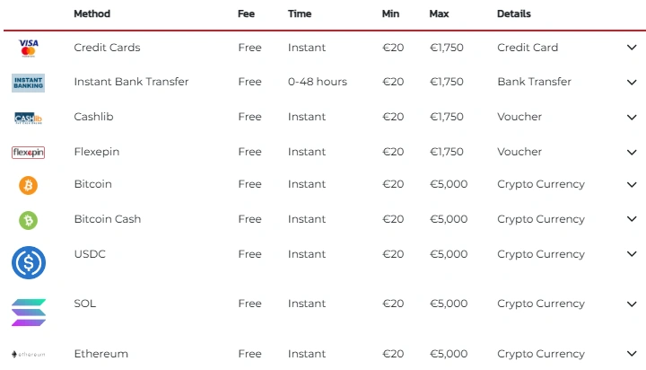This screenshot has width=646, height=370.
Task: Select the green Bitcoin Cash icon
Action: 29,220
